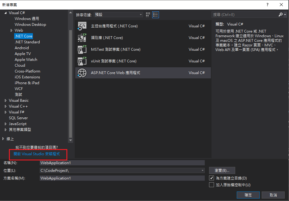Image resolution: width=289 pixels, height=201 pixels.
Task: Open the help question mark button
Action: tap(267, 5)
